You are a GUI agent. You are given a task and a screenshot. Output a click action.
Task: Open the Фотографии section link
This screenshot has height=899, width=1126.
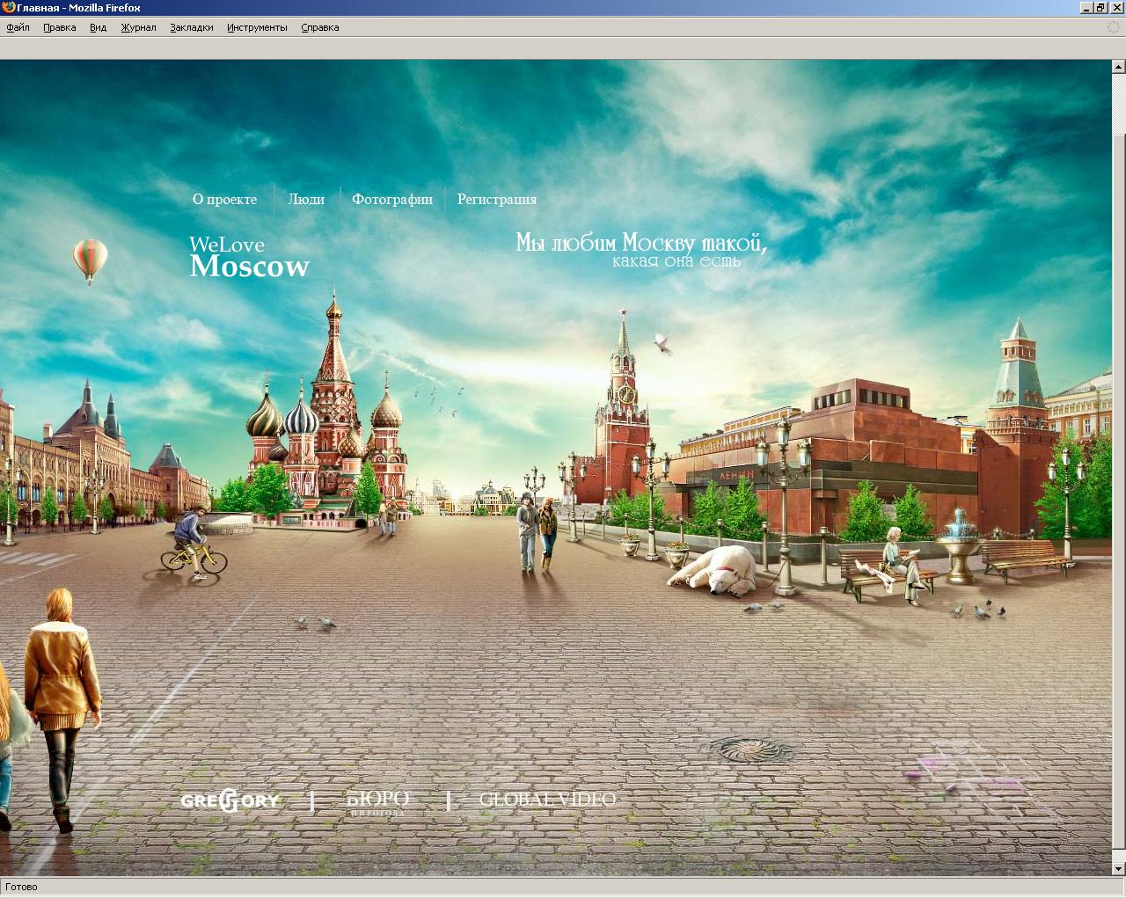point(392,200)
